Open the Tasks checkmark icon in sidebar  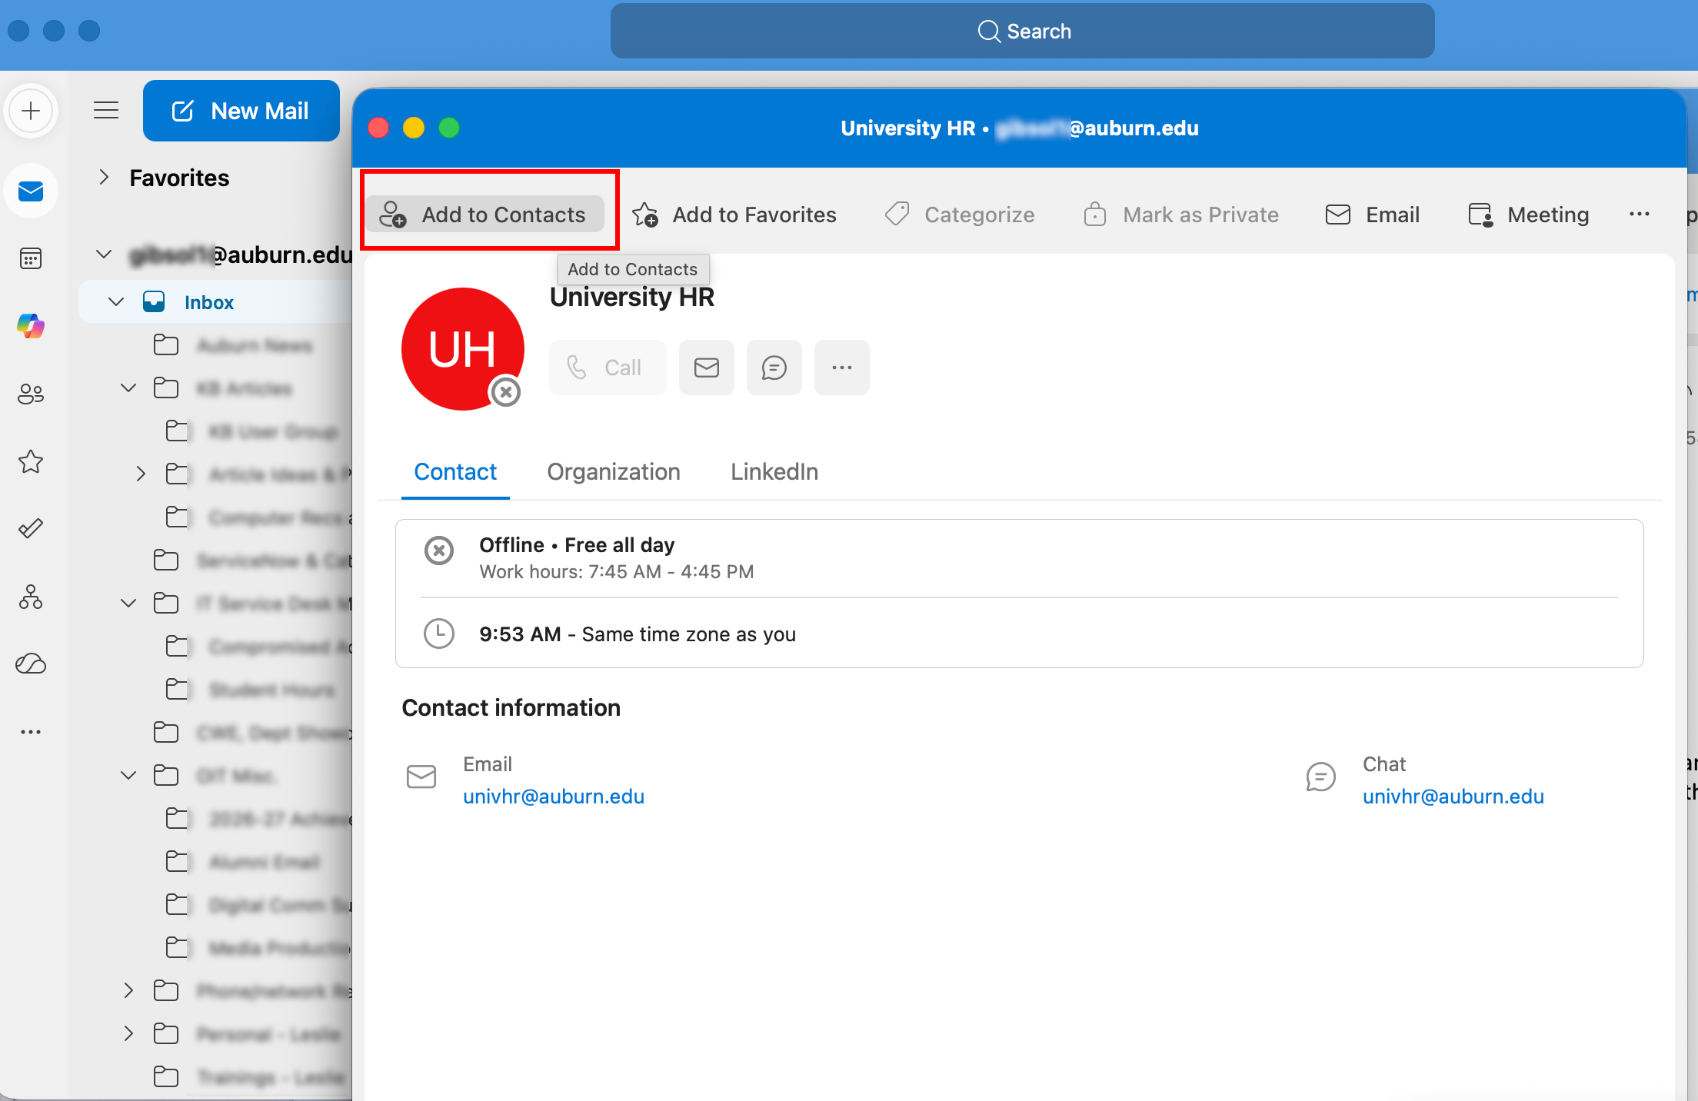[x=31, y=528]
